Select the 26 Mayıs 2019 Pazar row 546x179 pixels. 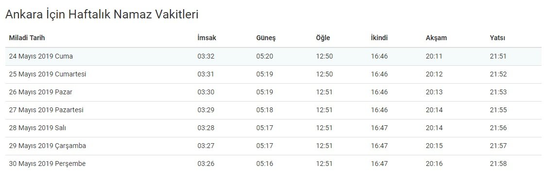tap(274, 92)
